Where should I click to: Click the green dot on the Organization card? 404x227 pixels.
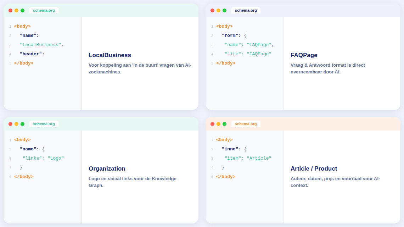click(x=22, y=124)
